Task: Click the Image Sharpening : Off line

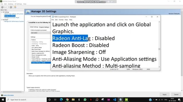Action: pos(79,52)
